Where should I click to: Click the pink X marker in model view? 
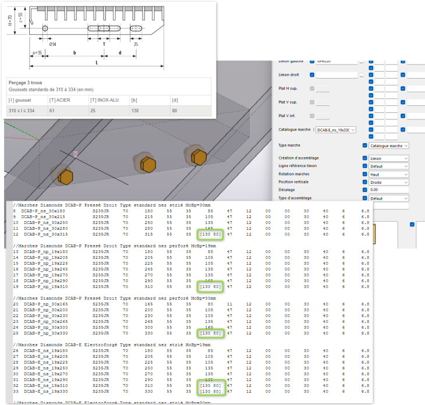click(x=75, y=154)
